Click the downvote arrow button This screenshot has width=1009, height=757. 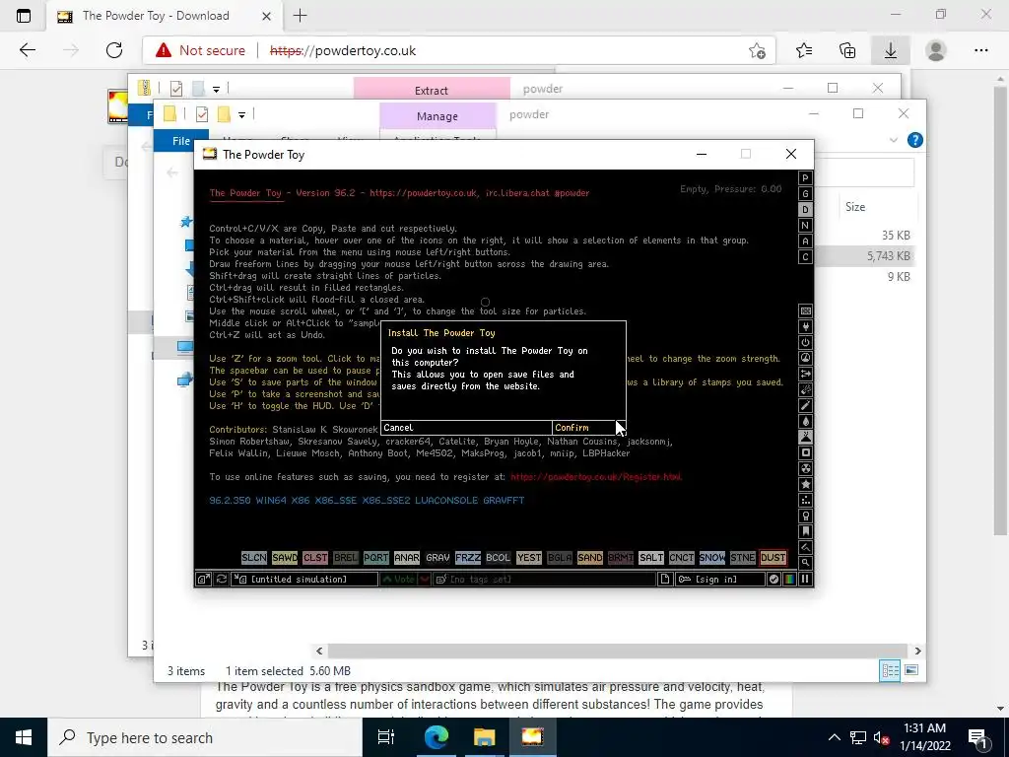[x=425, y=579]
